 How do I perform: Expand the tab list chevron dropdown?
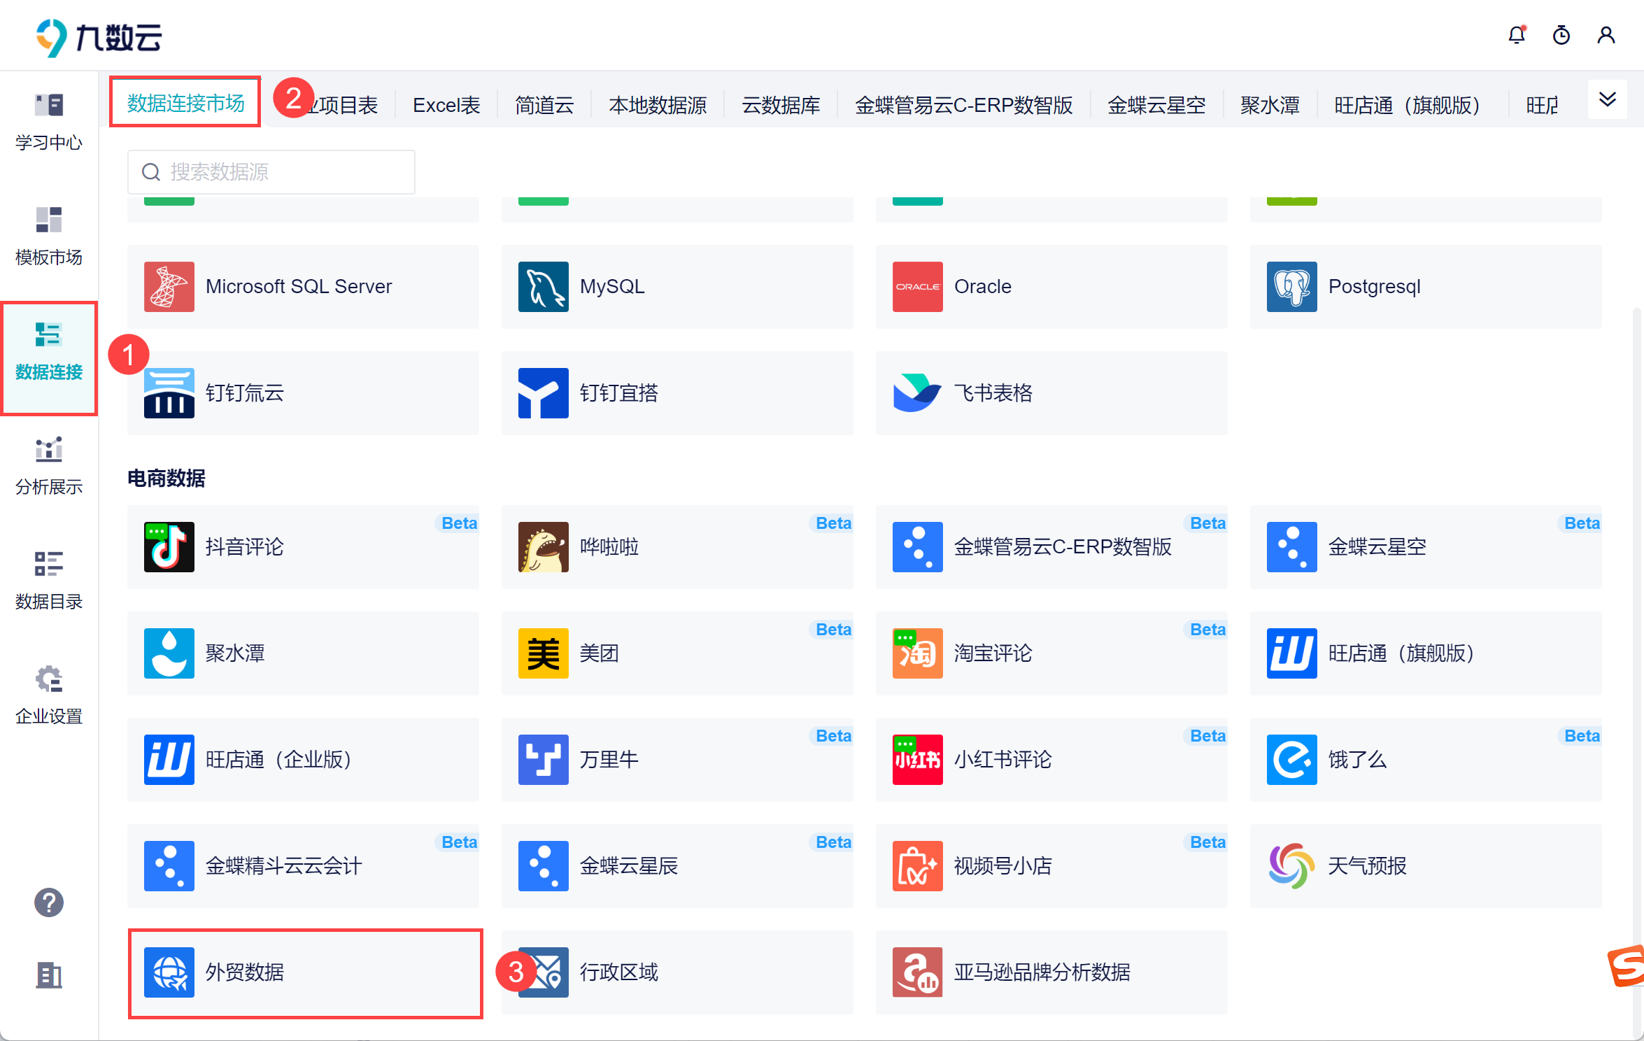[x=1607, y=99]
